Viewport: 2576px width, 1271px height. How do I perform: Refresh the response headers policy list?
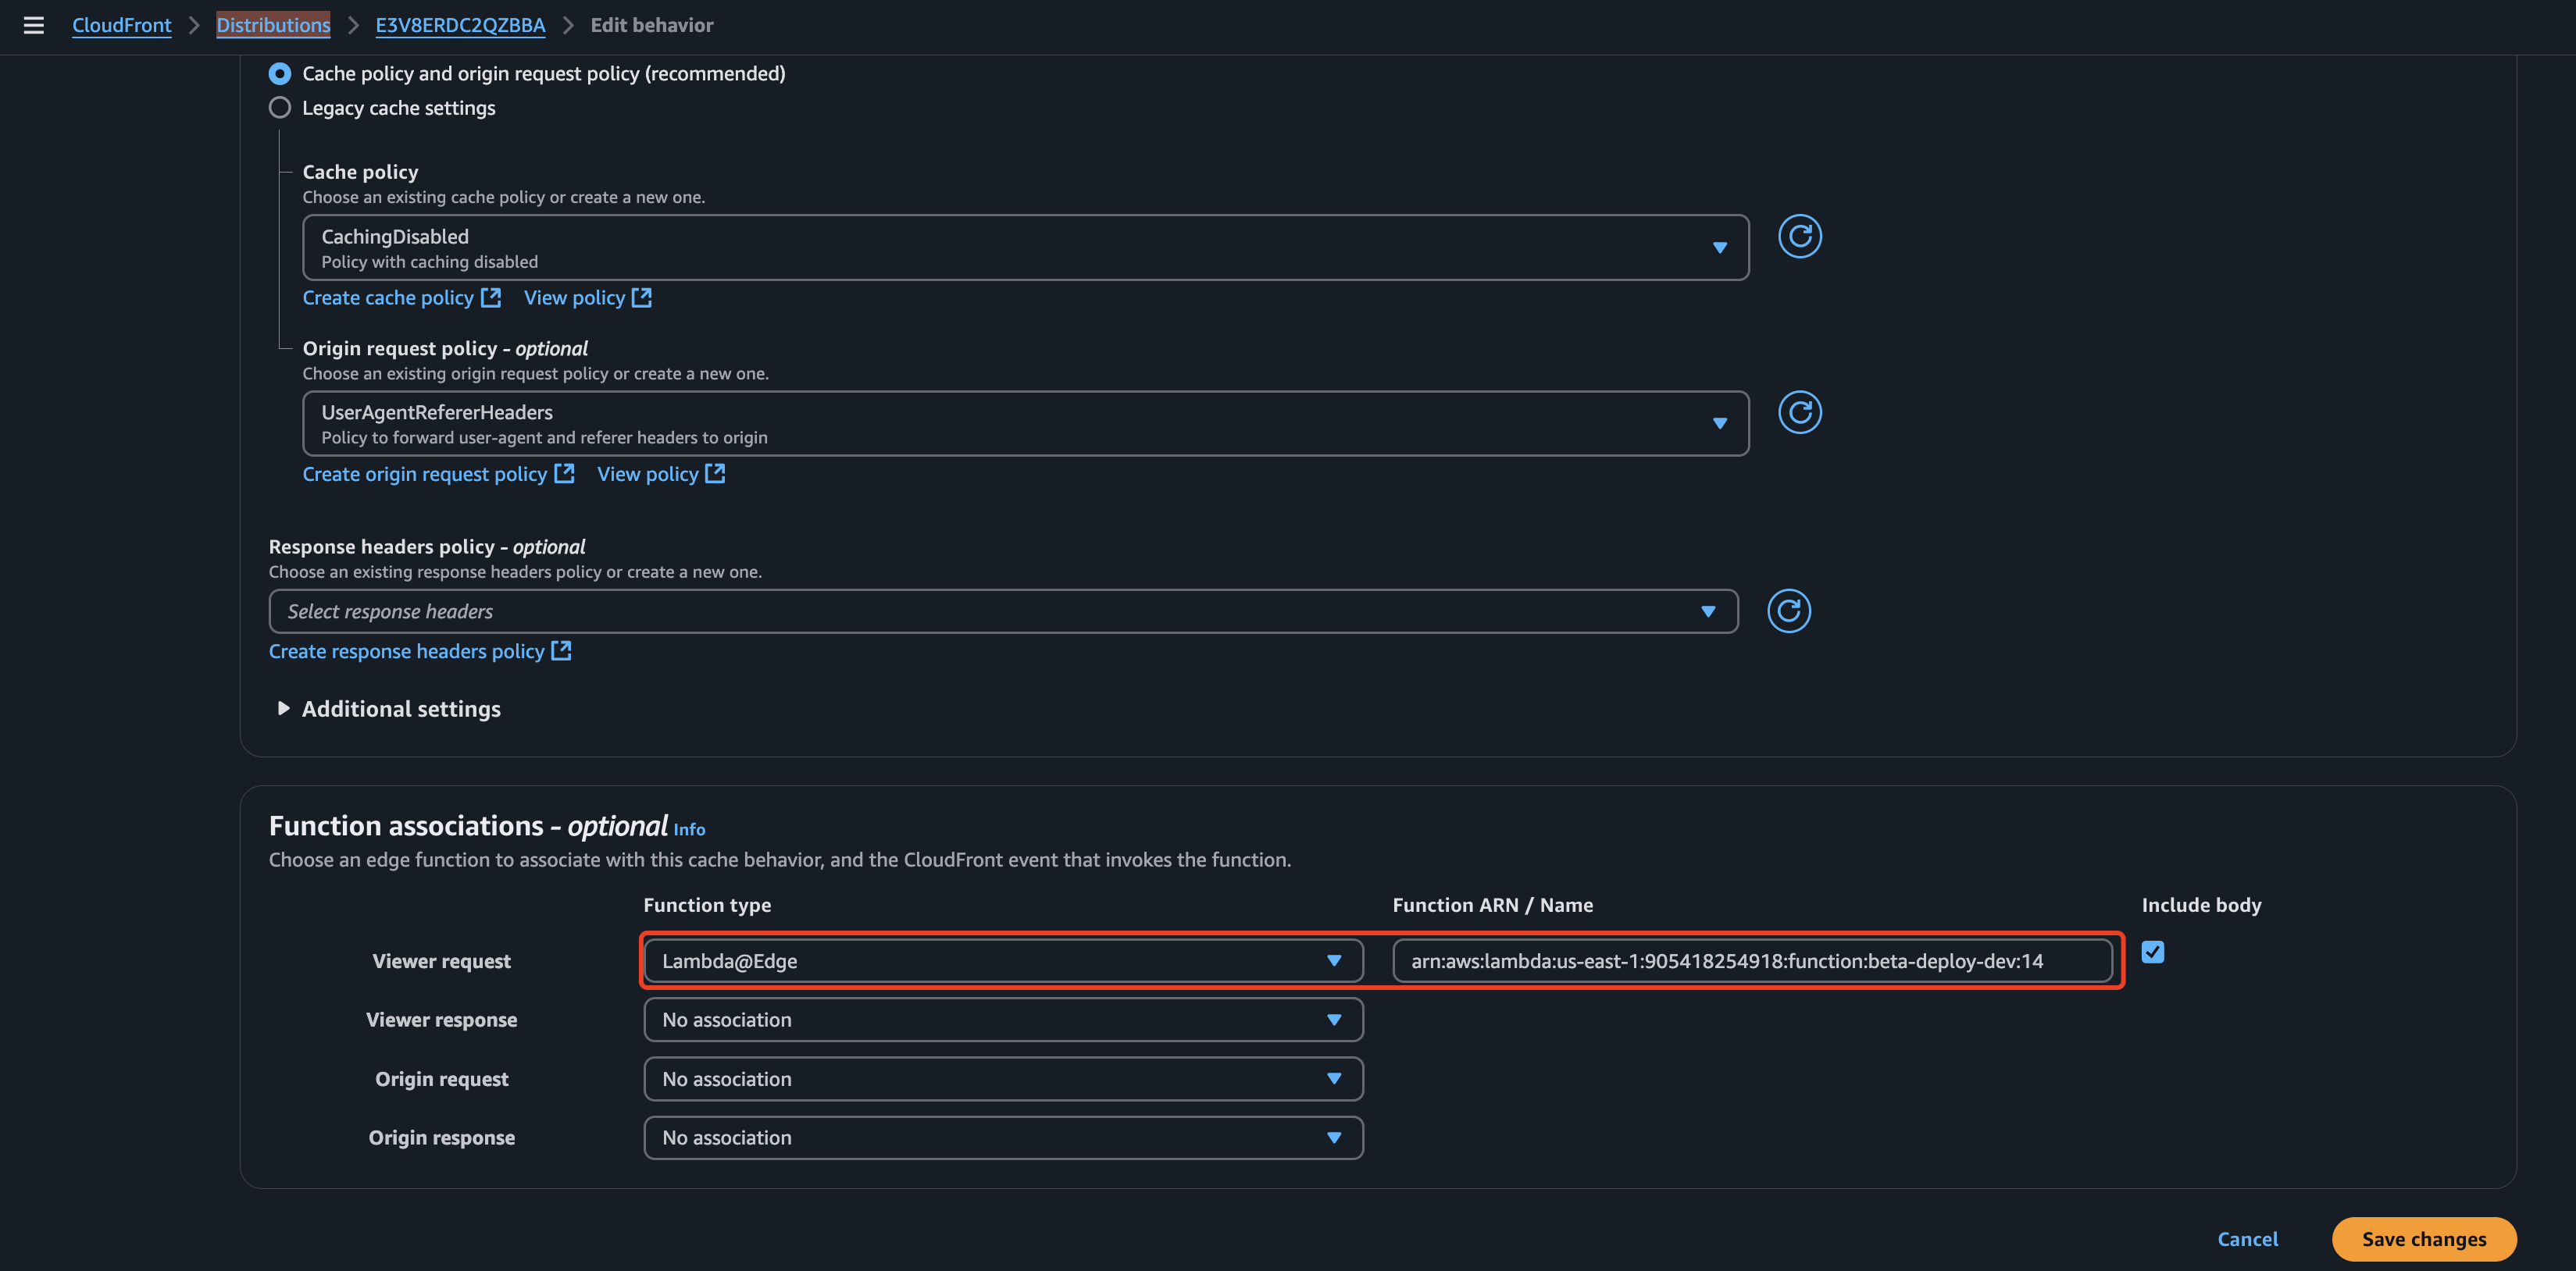1788,611
